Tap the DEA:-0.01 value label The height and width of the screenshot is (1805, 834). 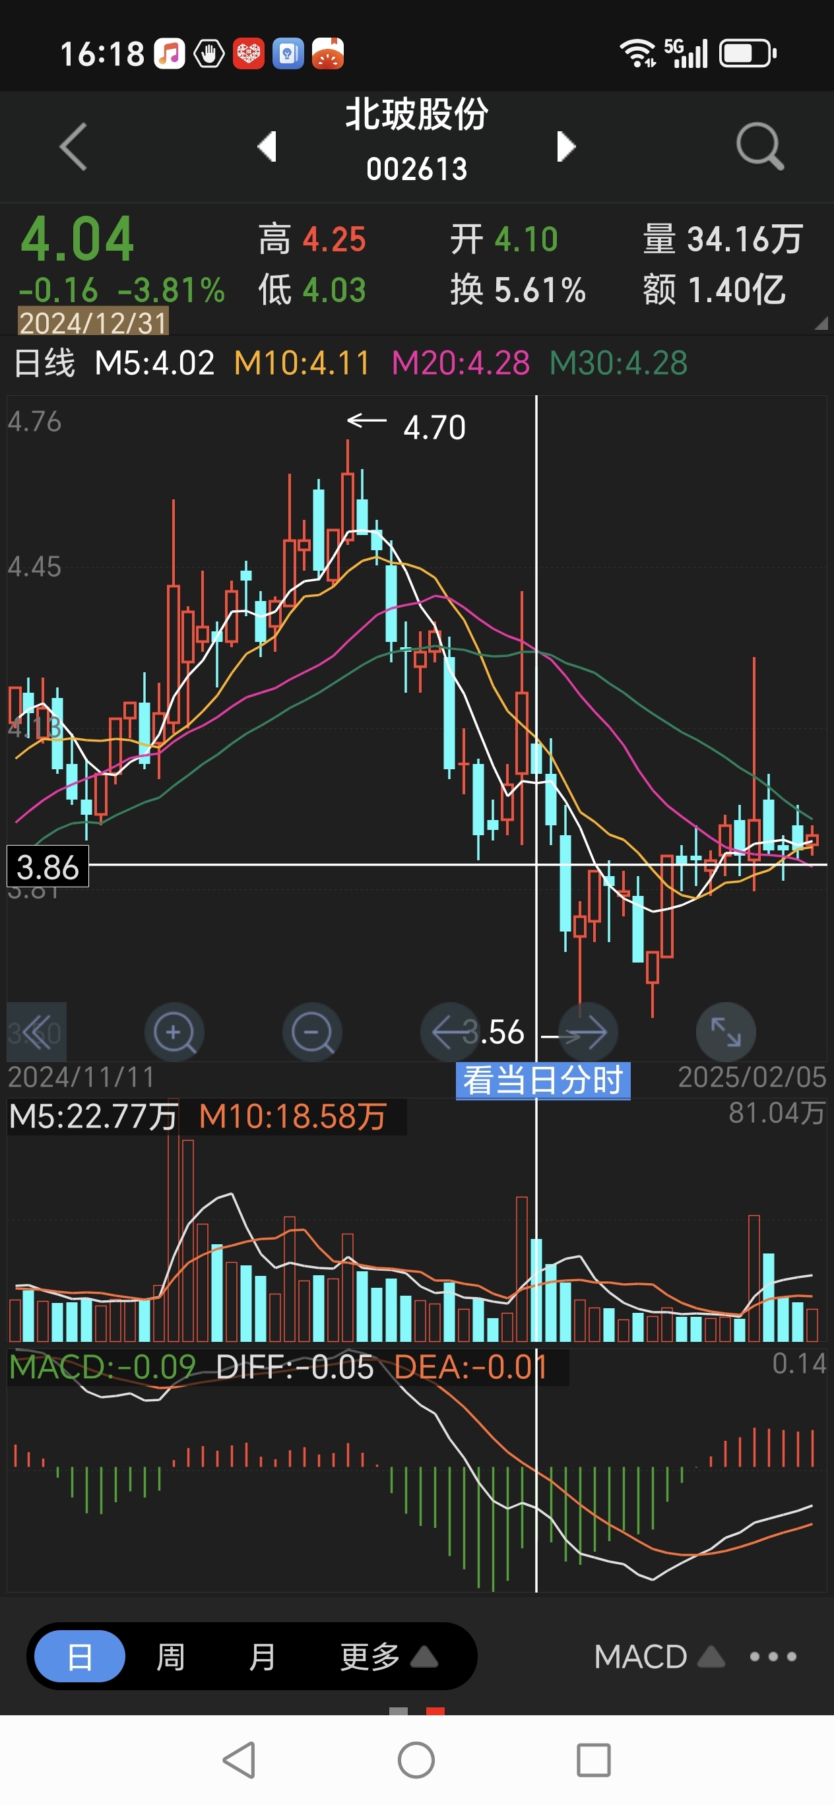tap(470, 1366)
